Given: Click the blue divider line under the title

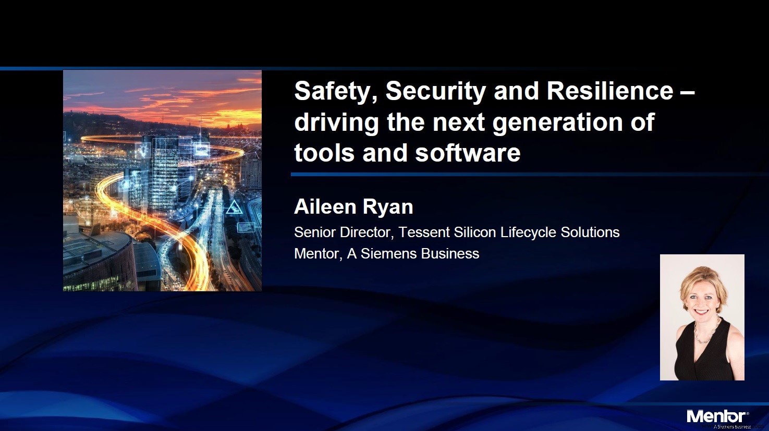Looking at the screenshot, I should (x=521, y=174).
